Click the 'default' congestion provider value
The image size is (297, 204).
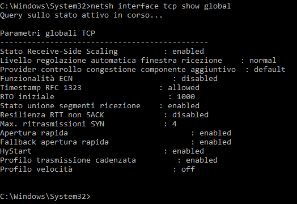point(270,70)
